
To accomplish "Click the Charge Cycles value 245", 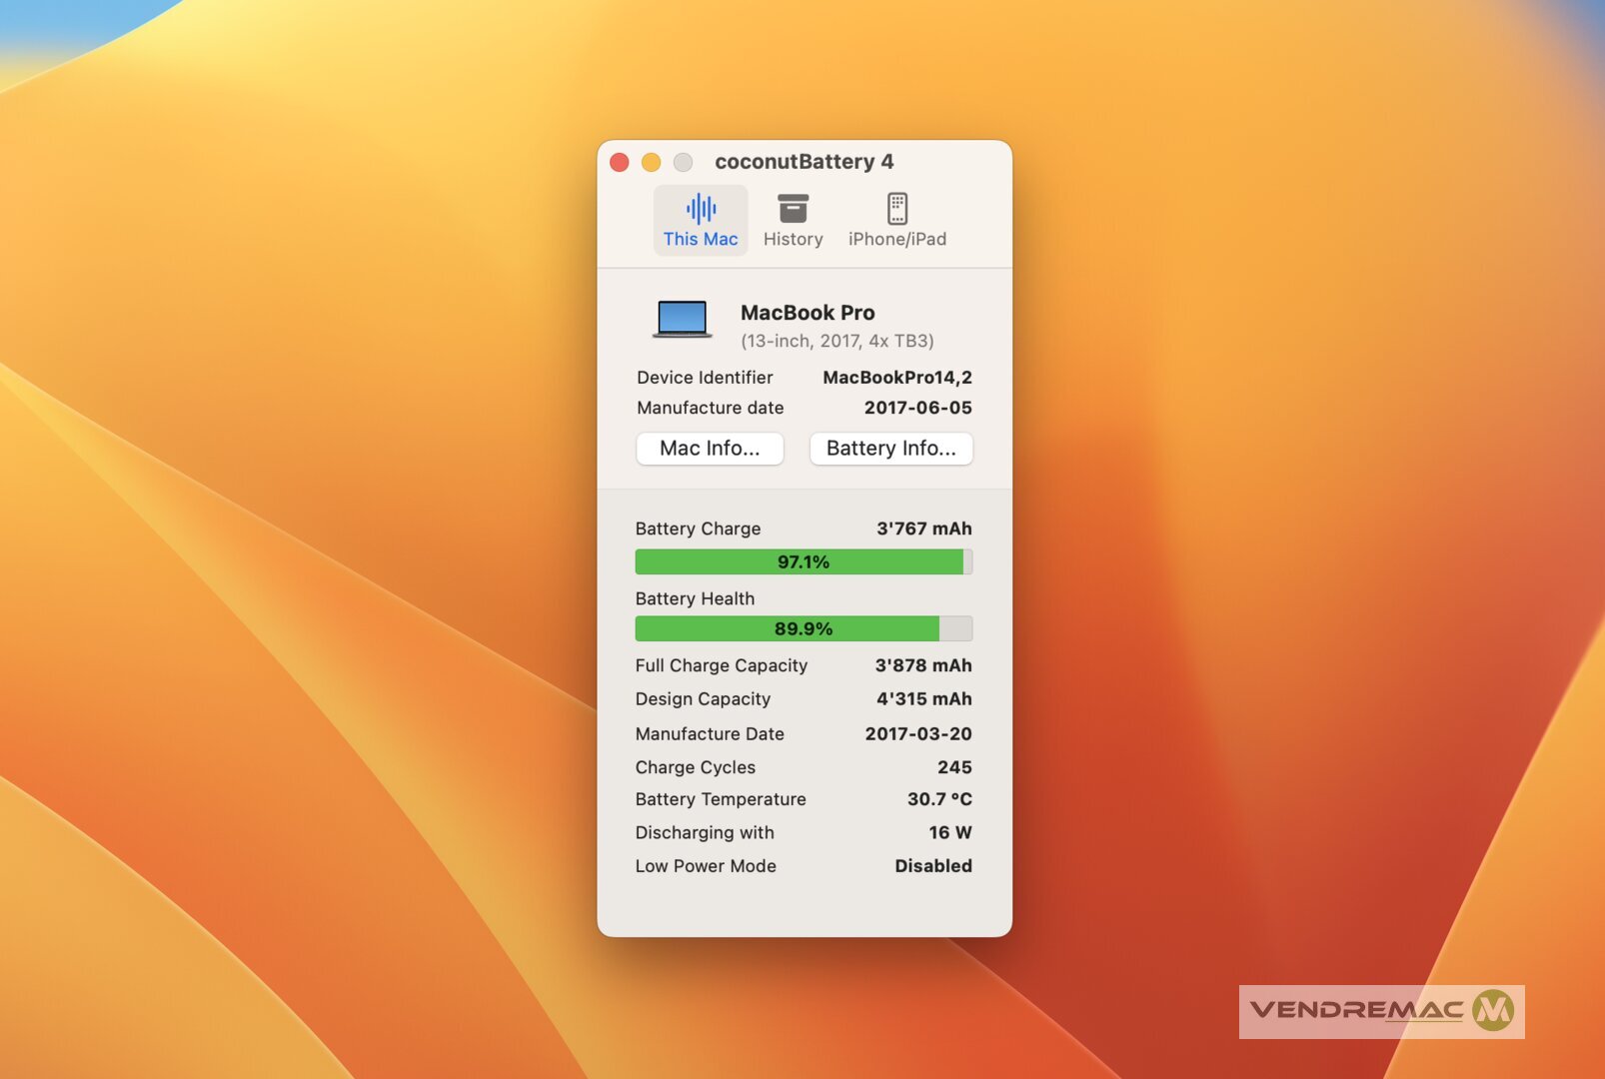I will pos(953,767).
